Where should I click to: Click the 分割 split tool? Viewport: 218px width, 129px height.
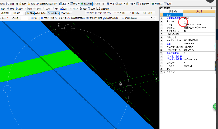[x=64, y=9]
